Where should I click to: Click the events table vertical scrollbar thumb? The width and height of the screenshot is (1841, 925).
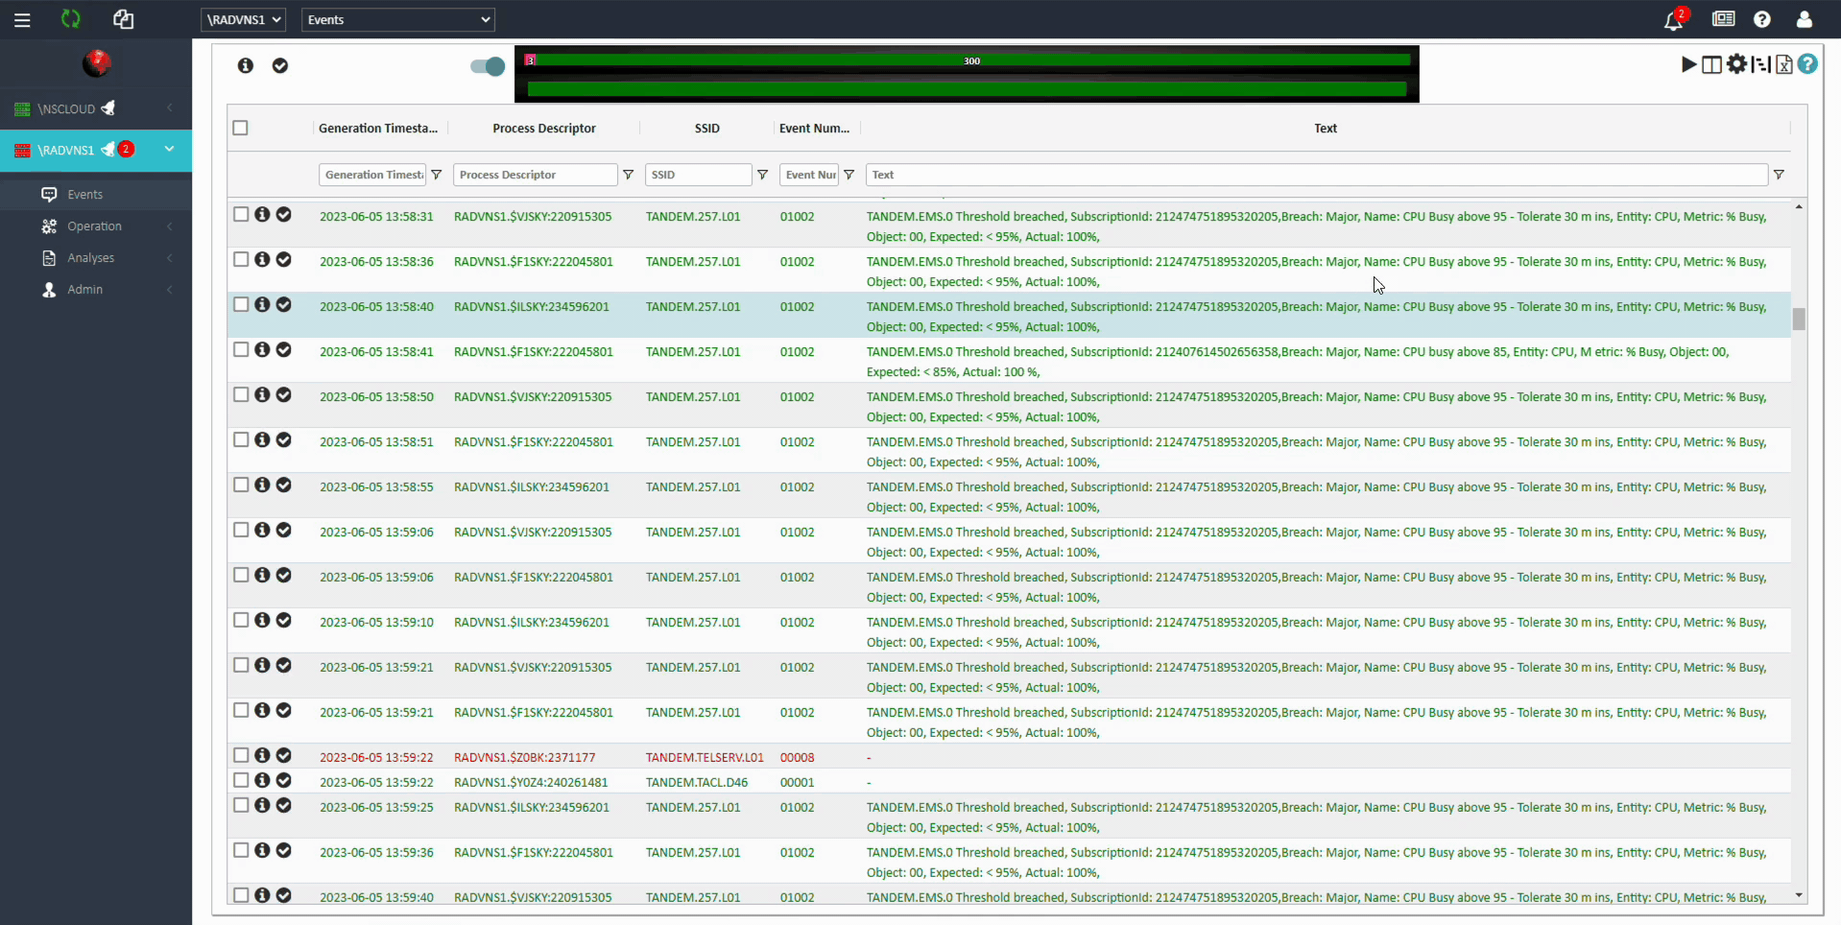(1799, 319)
